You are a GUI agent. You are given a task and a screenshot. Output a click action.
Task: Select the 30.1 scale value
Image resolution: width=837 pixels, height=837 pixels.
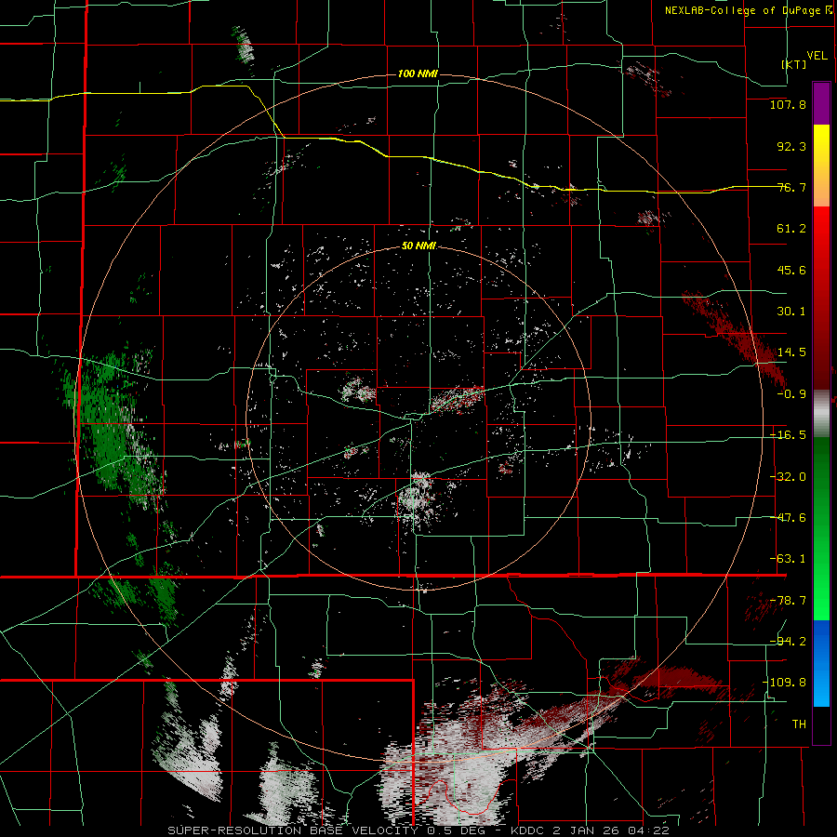[791, 312]
